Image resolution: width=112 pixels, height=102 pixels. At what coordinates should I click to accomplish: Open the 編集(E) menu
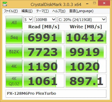[x=27, y=11]
